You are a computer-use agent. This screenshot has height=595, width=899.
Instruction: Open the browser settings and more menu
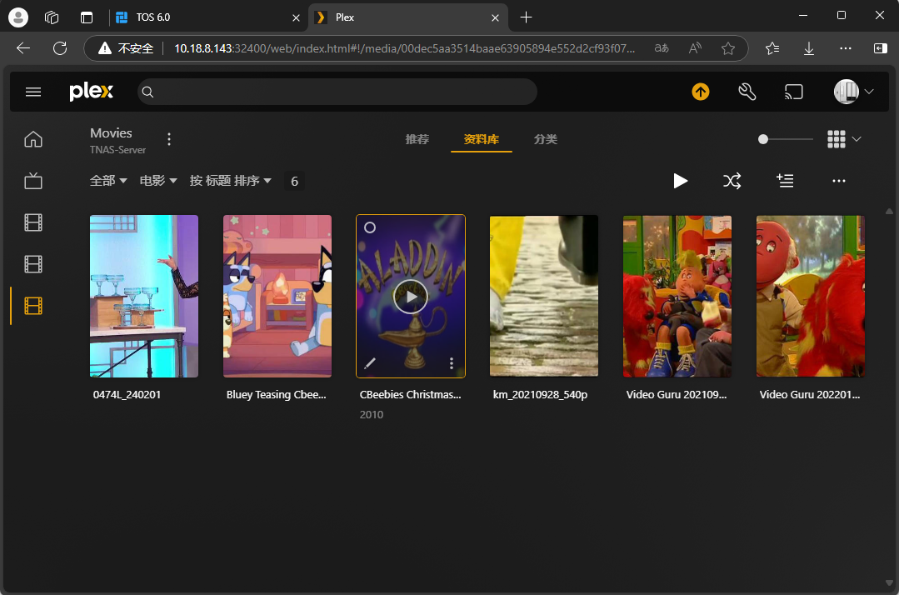846,48
